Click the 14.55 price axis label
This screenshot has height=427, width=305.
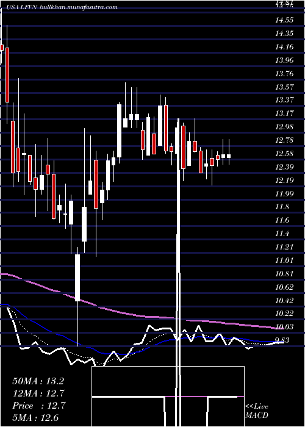(x=284, y=20)
